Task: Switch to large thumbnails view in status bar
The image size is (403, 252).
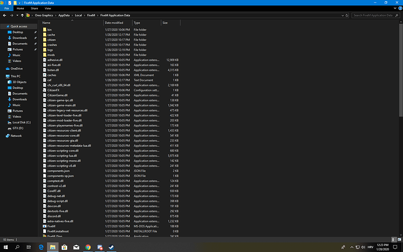Action: click(399, 240)
